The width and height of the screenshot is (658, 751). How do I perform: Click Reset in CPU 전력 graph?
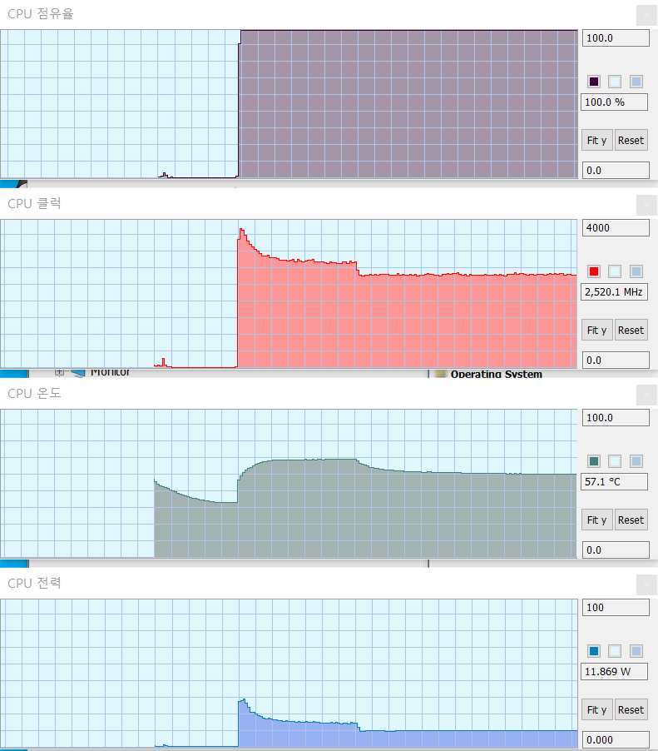(631, 709)
